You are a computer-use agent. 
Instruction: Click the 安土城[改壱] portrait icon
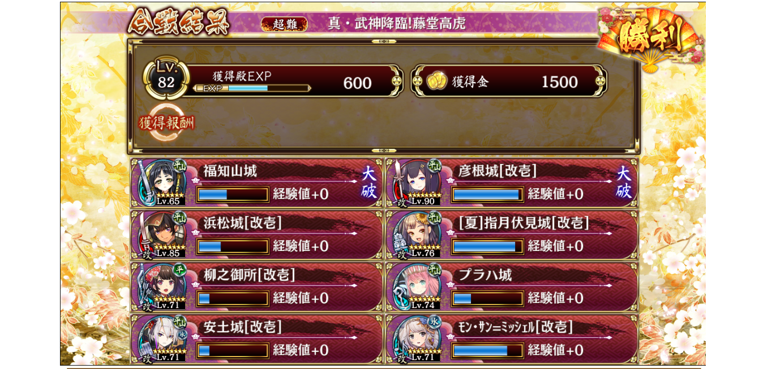pos(162,338)
